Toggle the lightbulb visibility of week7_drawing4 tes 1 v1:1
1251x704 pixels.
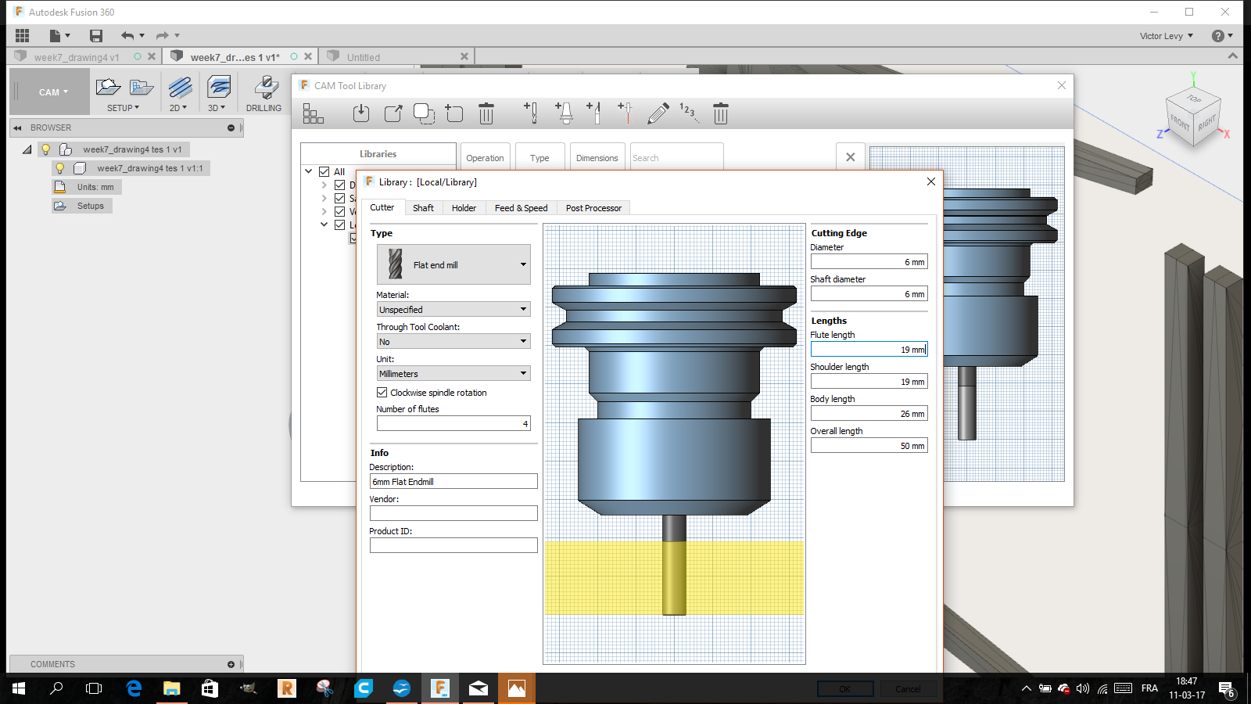coord(59,168)
